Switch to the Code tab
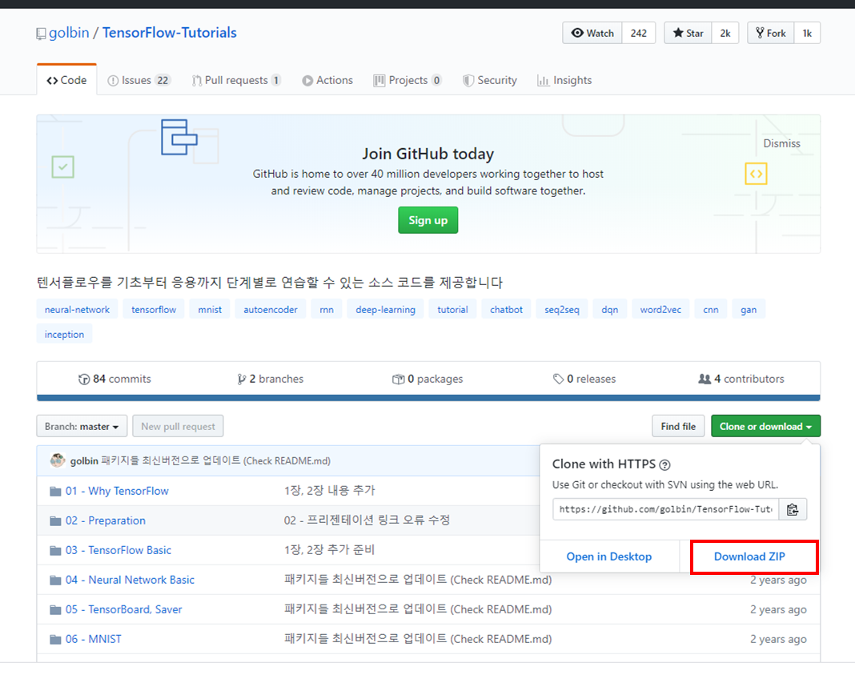Screen dimensions: 855x679 pos(66,80)
